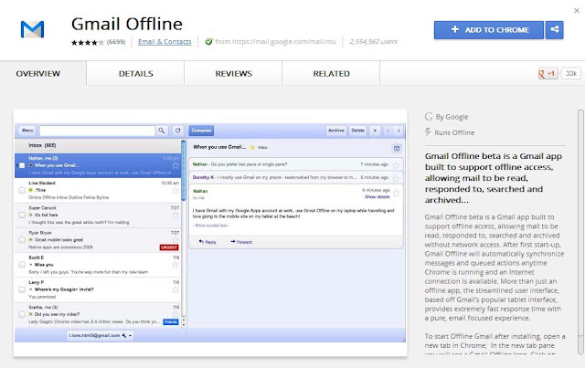
Task: Expand the account email dropdown at the bottom
Action: click(130, 335)
